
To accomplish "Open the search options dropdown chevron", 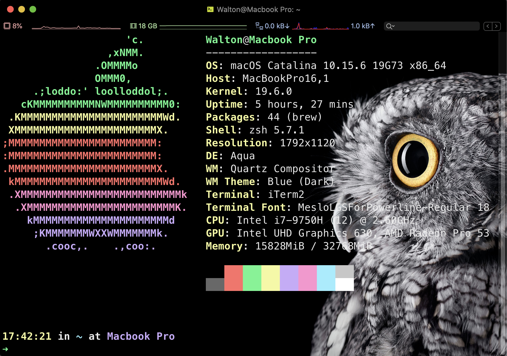I will click(x=393, y=26).
